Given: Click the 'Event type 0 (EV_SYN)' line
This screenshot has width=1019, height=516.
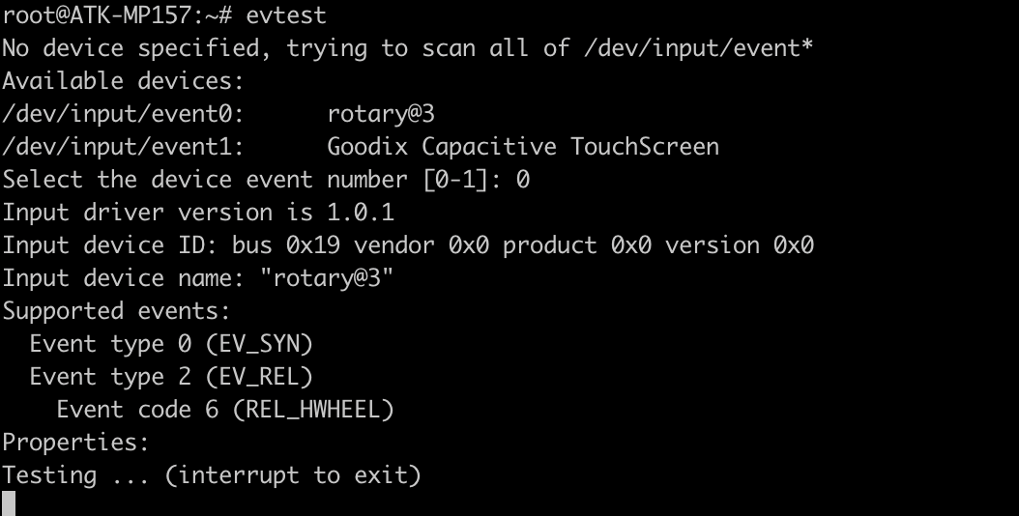Looking at the screenshot, I should [x=171, y=344].
